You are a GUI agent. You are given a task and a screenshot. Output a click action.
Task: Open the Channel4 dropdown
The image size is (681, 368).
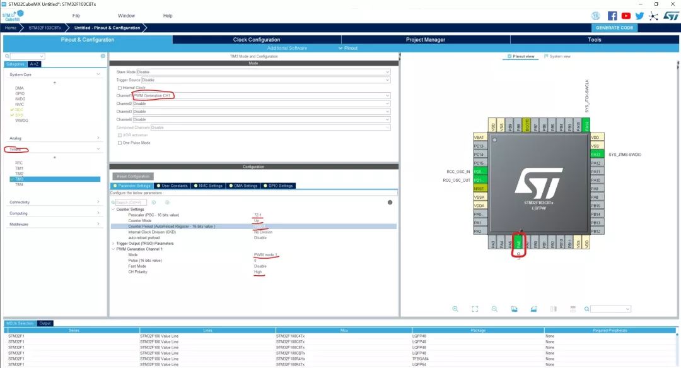pos(262,119)
